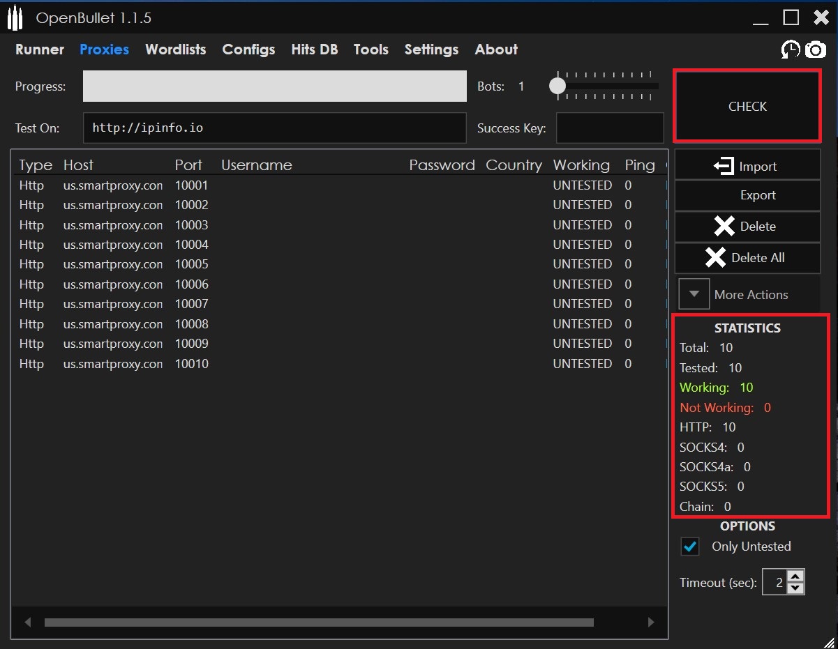Maximize the OpenBullet window
Viewport: 838px width, 649px height.
coord(791,17)
